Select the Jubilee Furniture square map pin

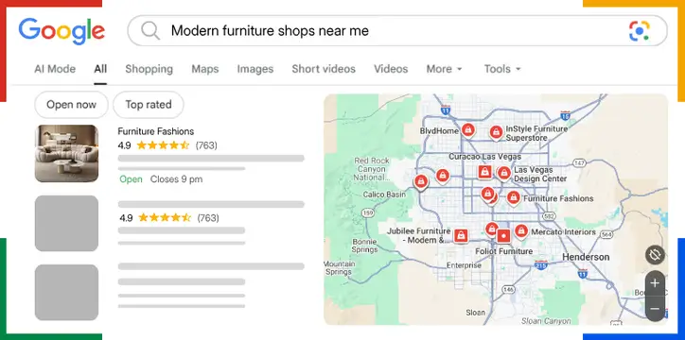[461, 236]
